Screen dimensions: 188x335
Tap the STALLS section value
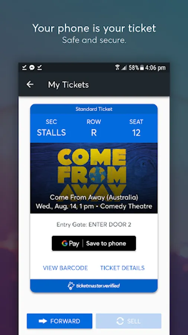[x=51, y=133]
